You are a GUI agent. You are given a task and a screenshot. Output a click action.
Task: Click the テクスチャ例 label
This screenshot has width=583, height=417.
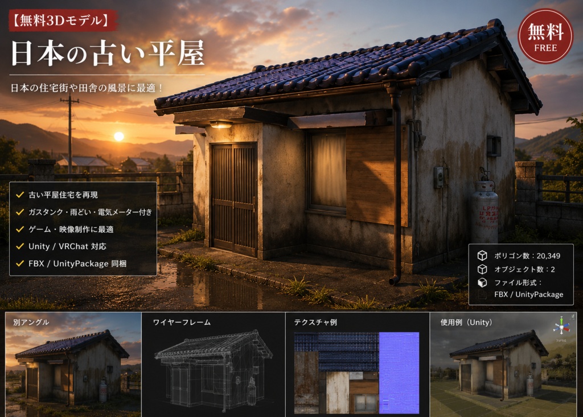[x=315, y=322]
